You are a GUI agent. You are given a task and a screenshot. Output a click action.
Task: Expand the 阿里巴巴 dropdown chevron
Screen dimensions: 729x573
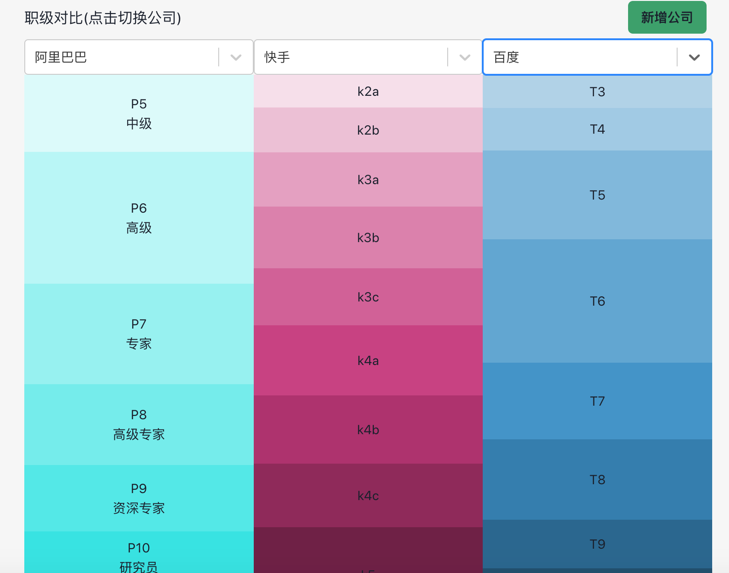[236, 57]
